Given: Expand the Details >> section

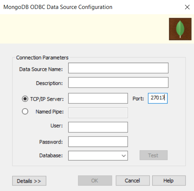Looking at the screenshot, I should 29,181.
